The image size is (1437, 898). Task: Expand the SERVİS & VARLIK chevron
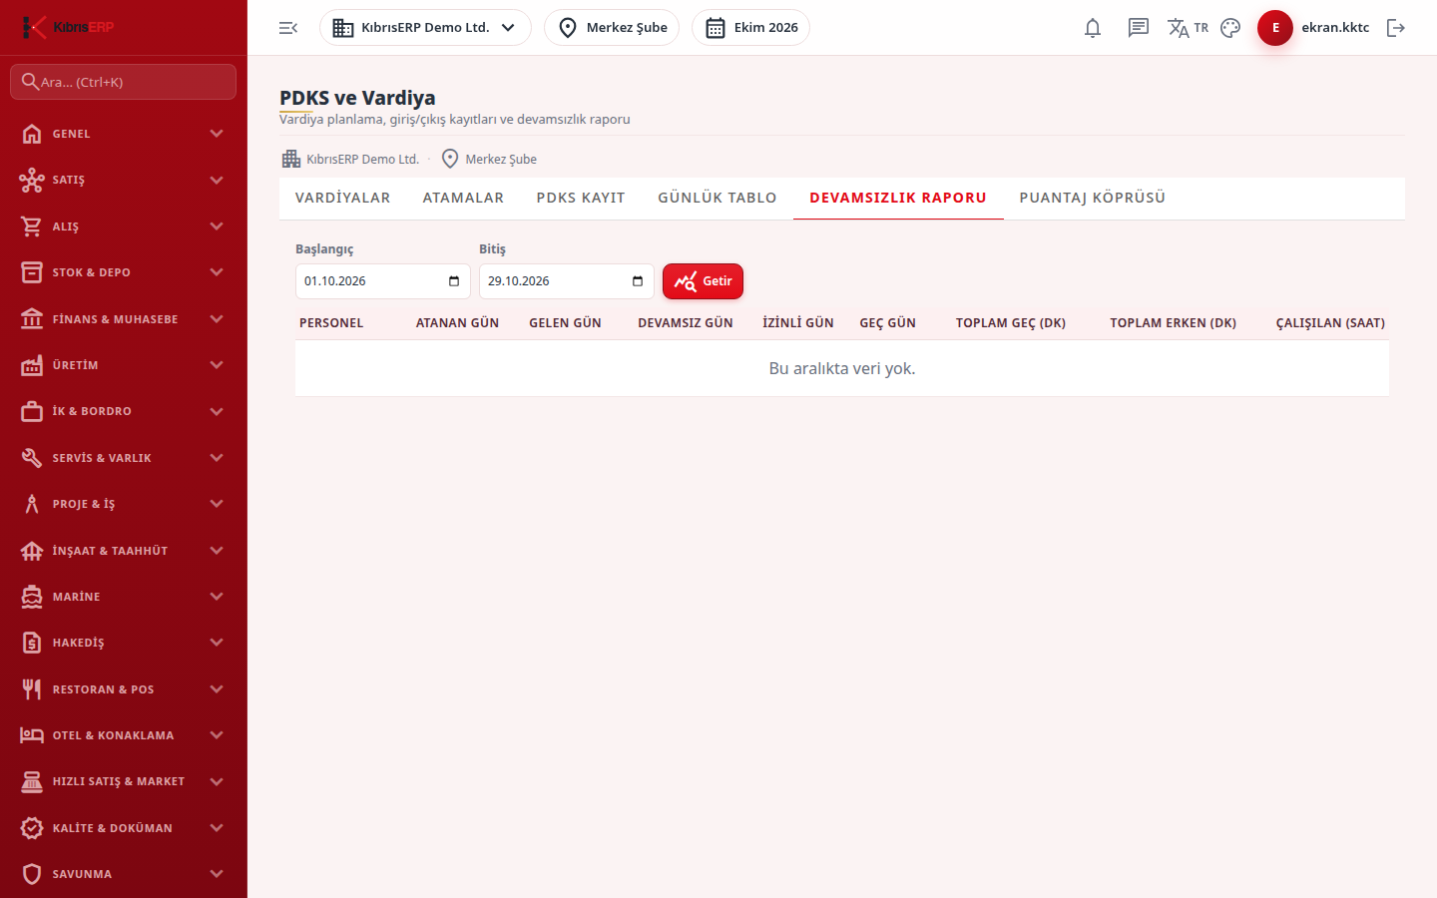(217, 458)
